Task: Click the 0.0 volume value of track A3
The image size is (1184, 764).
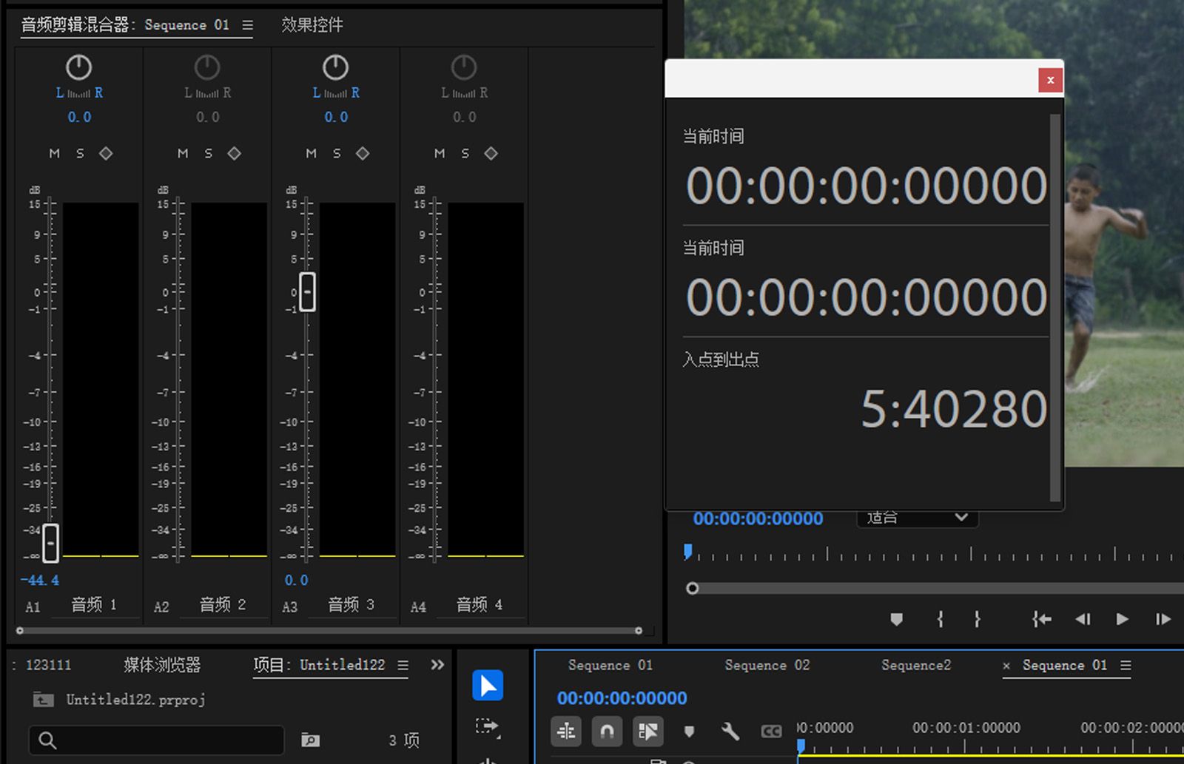Action: coord(296,580)
